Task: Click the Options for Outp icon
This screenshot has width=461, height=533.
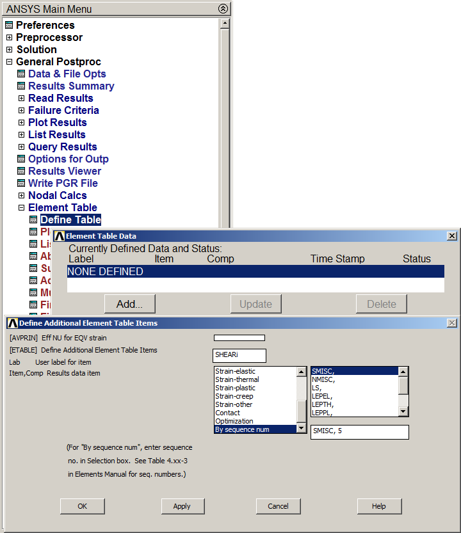Action: (x=21, y=159)
